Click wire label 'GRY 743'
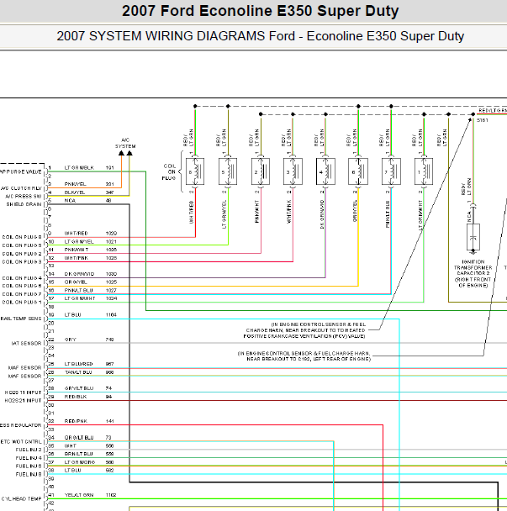The image size is (507, 511). (89, 340)
